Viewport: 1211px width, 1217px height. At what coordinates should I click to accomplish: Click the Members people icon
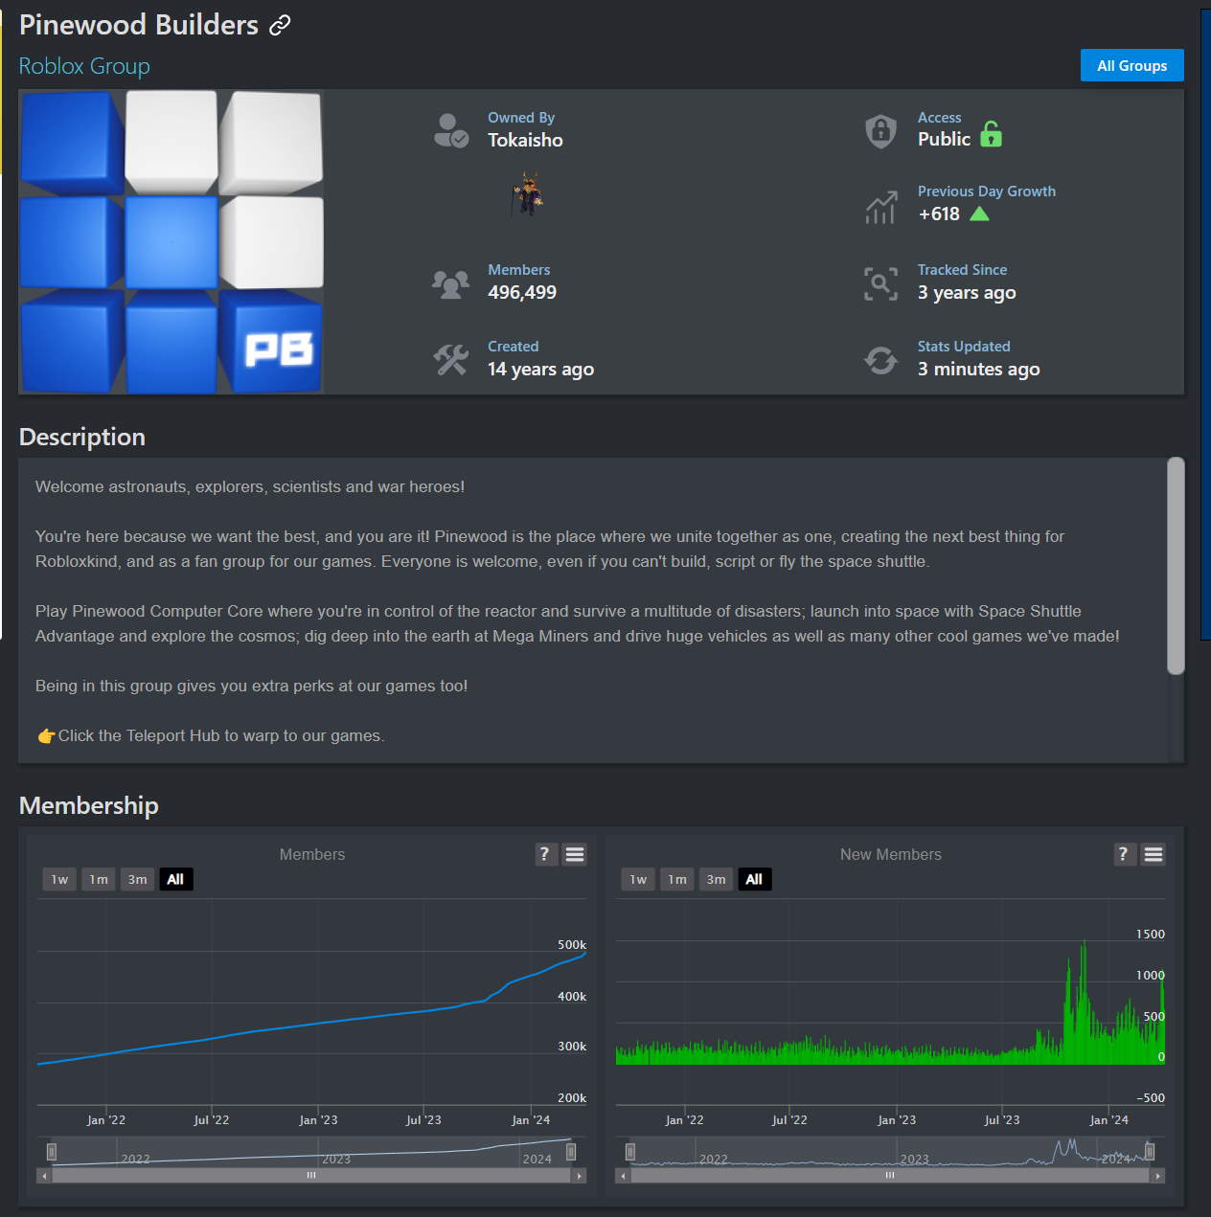click(x=450, y=283)
